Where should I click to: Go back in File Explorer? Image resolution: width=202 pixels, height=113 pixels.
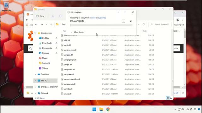pos(36,24)
